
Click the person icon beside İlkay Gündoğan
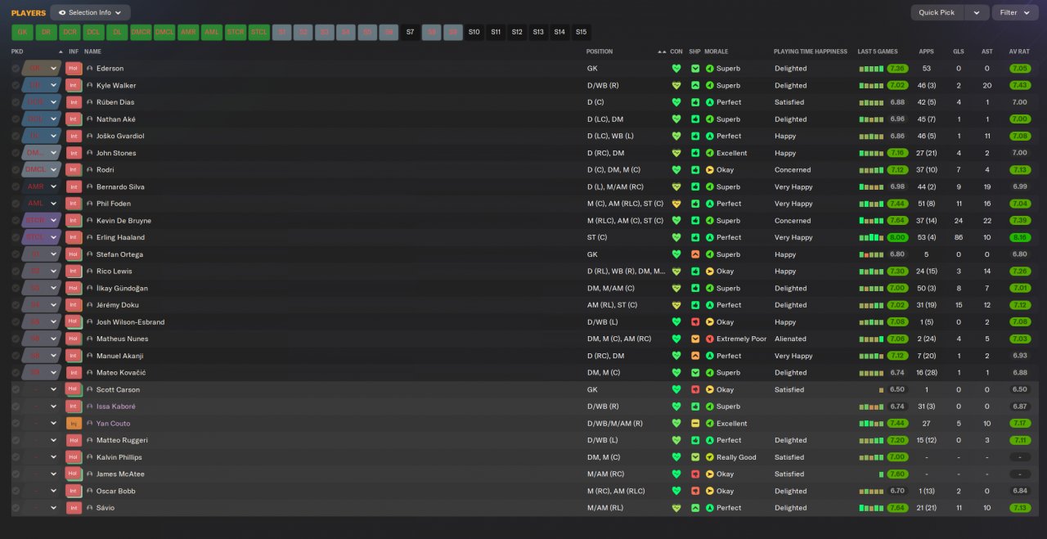tap(90, 288)
